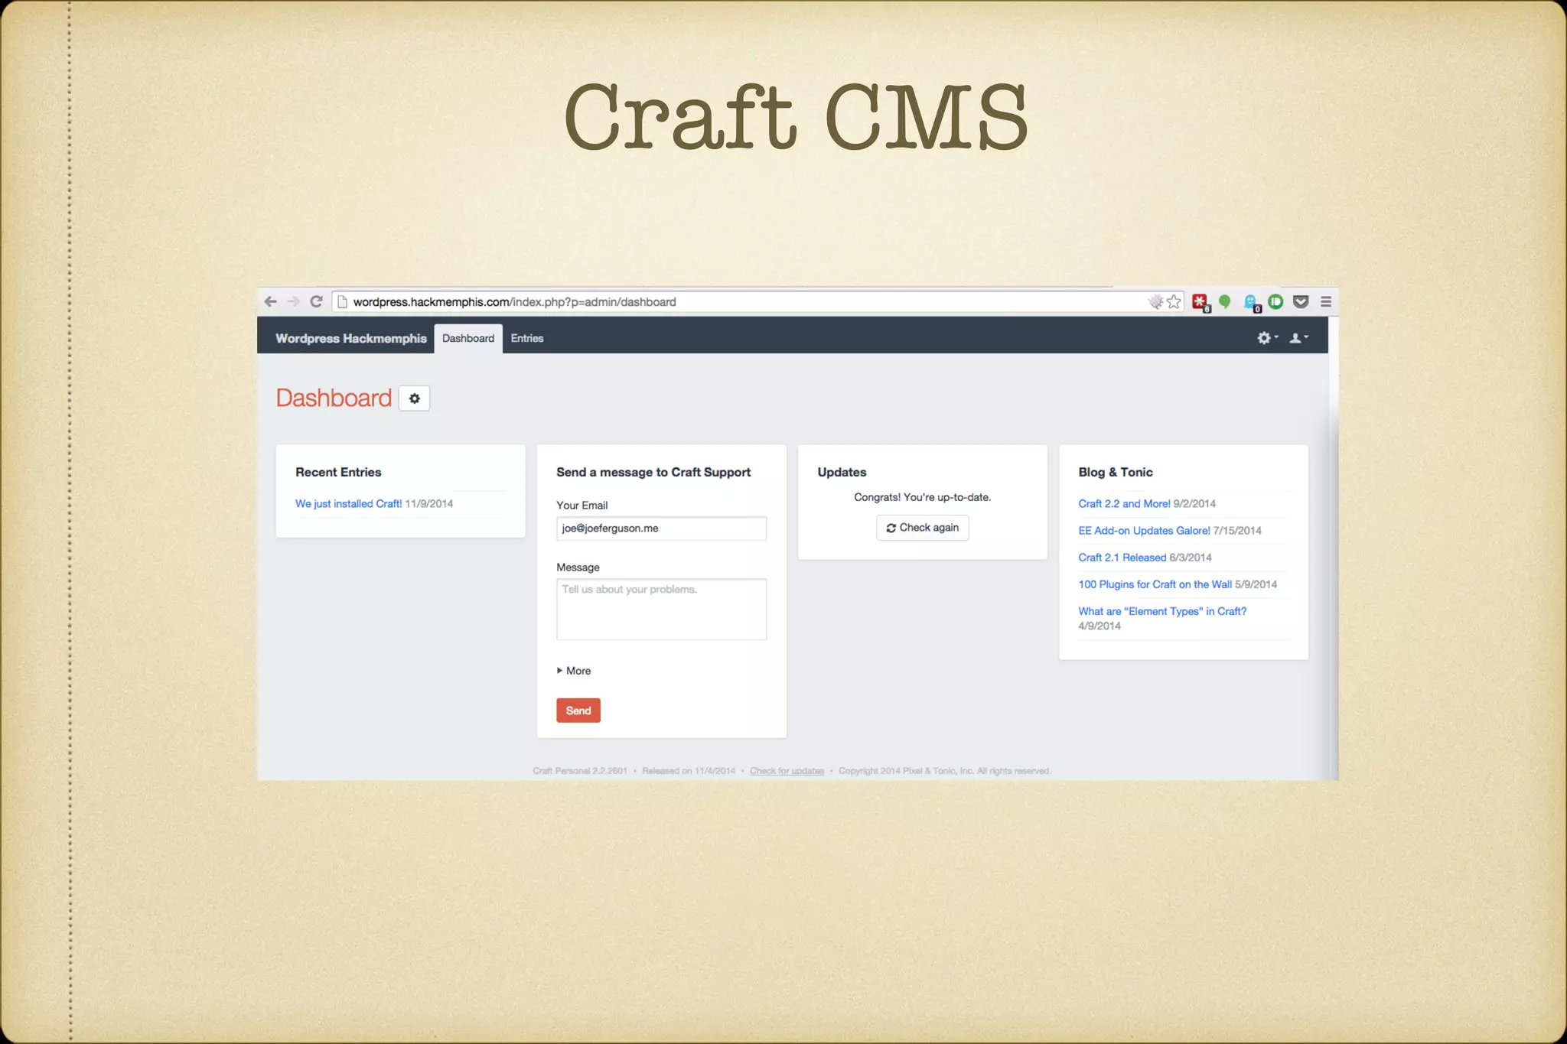The image size is (1567, 1044).
Task: Open the red extension icon in the toolbar
Action: (1200, 303)
